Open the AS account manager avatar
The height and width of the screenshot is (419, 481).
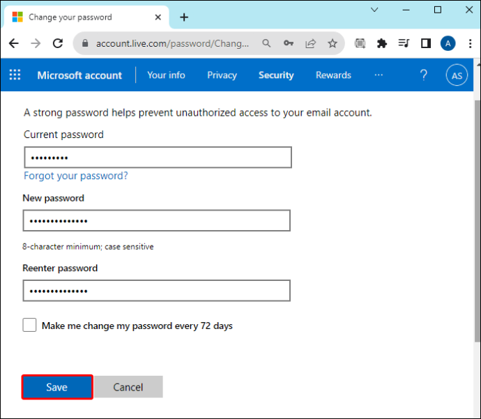click(x=457, y=75)
